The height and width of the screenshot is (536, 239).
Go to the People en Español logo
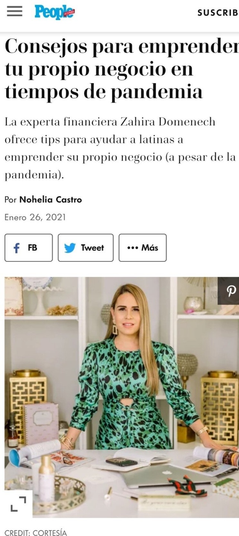pyautogui.click(x=55, y=12)
